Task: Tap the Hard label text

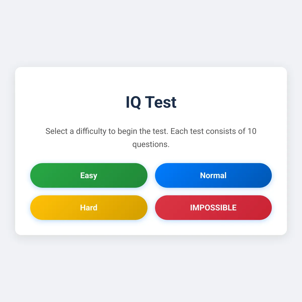Action: click(x=89, y=208)
